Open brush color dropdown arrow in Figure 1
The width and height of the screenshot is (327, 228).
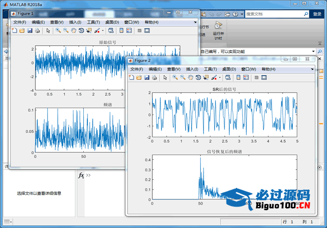[x=103, y=31]
